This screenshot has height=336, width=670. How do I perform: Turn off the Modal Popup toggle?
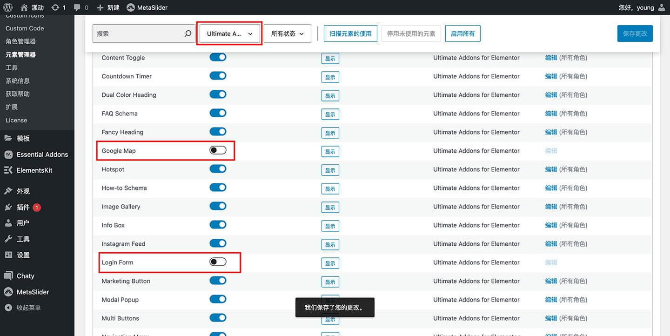[218, 299]
